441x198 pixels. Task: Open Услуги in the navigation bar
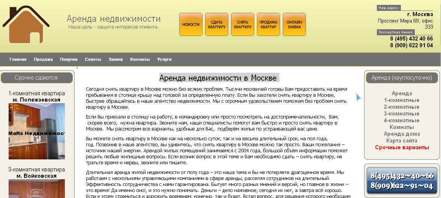[x=164, y=59]
